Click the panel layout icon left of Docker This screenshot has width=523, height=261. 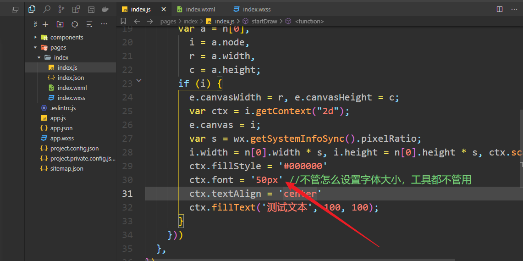pyautogui.click(x=91, y=10)
